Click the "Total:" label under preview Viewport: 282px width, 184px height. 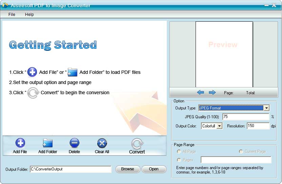pyautogui.click(x=250, y=93)
